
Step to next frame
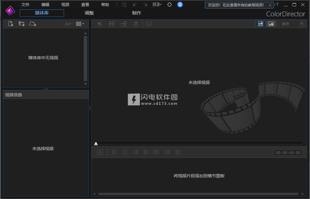click(146, 152)
